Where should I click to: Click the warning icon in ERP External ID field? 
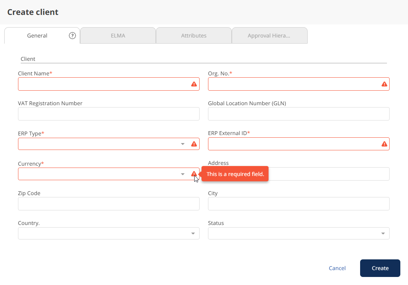[x=384, y=144]
